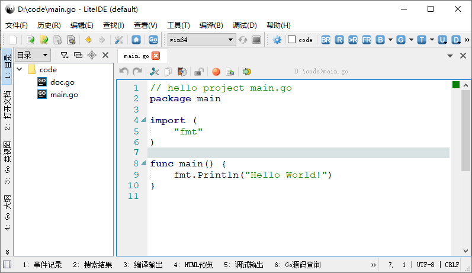
Task: Paste with the clipboard icon in editor toolbar
Action: click(182, 72)
